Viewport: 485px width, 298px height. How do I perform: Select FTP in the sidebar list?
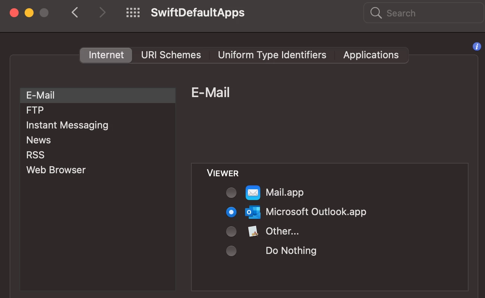coord(98,110)
